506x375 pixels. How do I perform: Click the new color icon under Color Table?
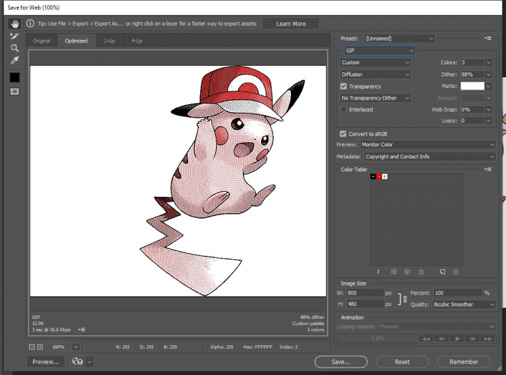(442, 271)
